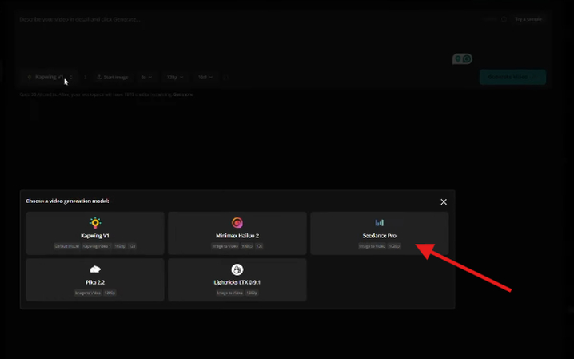Select the "Lightricks LTX 0.9.1" model name
This screenshot has width=574, height=359.
237,282
